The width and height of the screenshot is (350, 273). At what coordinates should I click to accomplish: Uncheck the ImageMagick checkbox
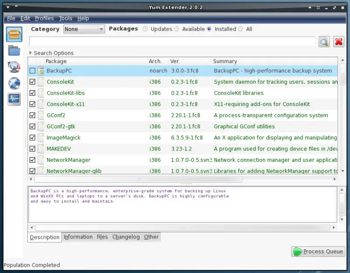pos(32,137)
